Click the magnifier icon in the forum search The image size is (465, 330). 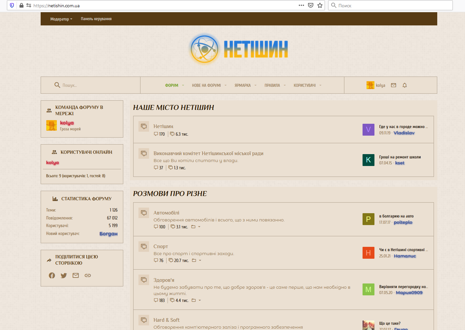tap(57, 85)
